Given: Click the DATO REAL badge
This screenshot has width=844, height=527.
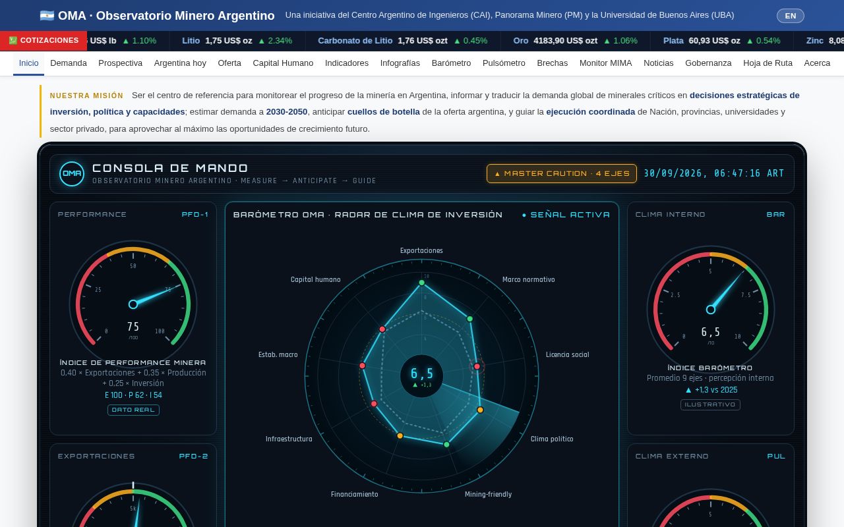Looking at the screenshot, I should [x=133, y=410].
